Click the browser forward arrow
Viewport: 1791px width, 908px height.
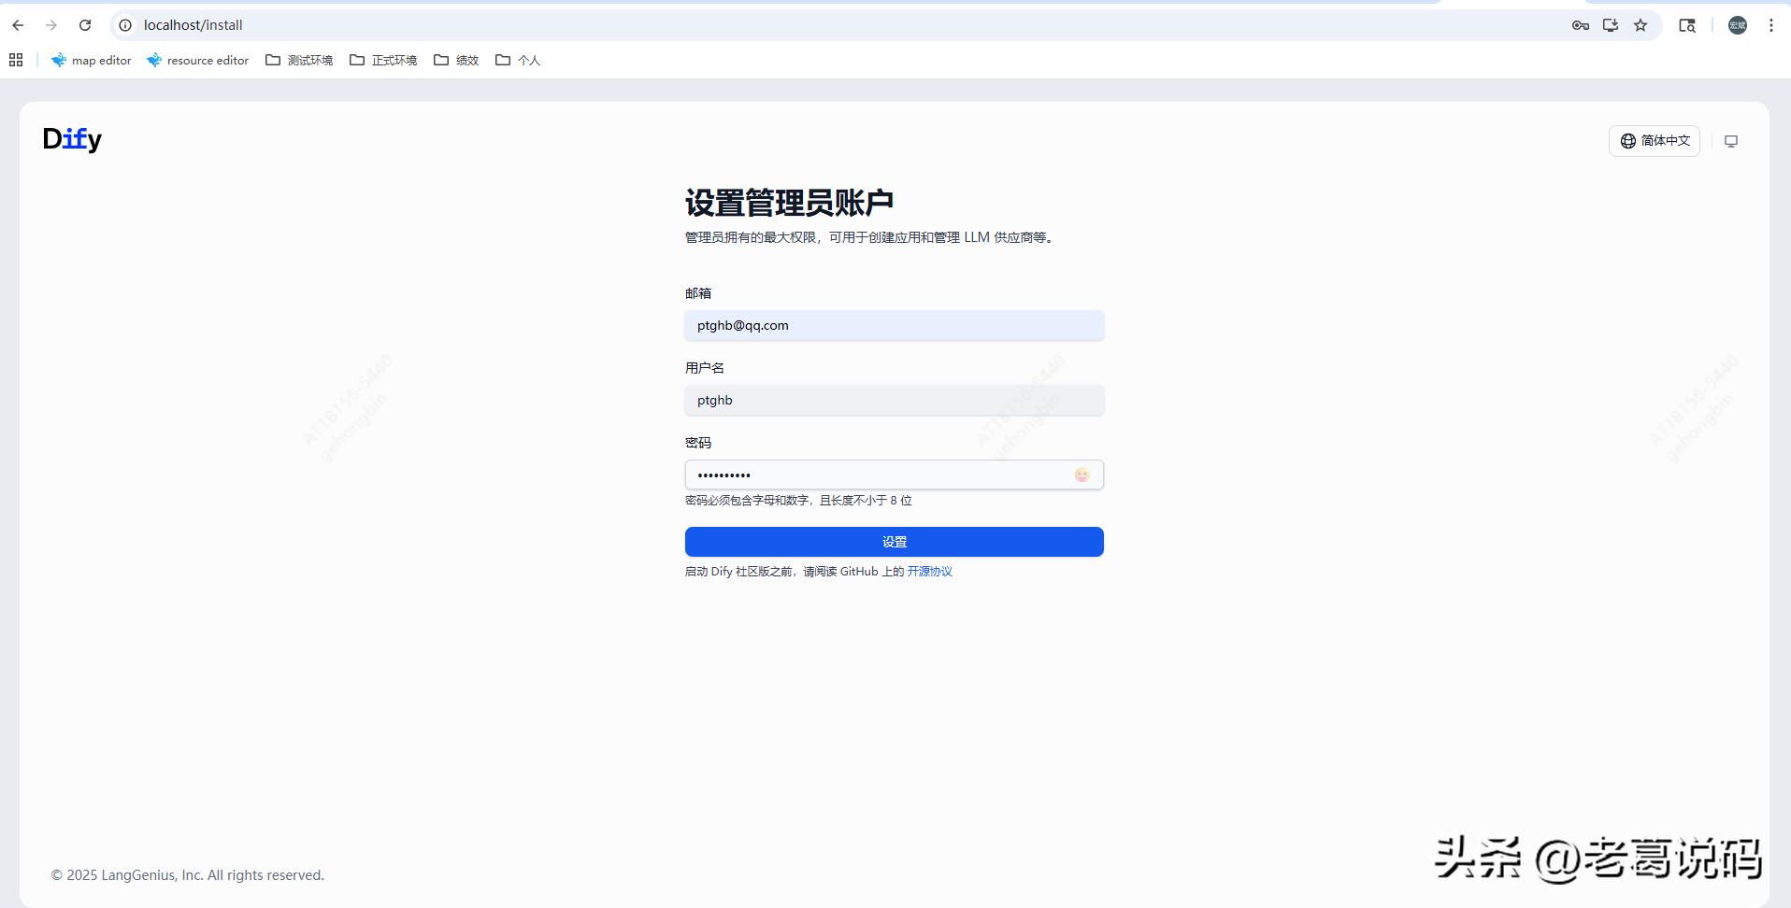[x=51, y=25]
